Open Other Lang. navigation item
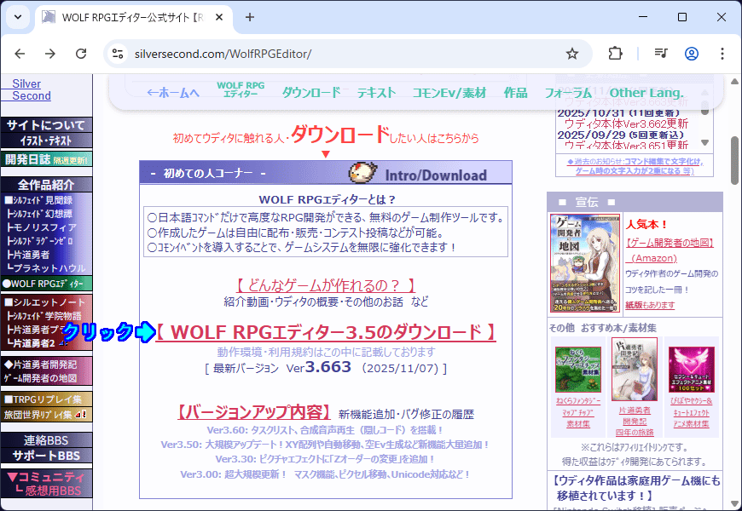Viewport: 742px width, 511px height. pyautogui.click(x=646, y=93)
